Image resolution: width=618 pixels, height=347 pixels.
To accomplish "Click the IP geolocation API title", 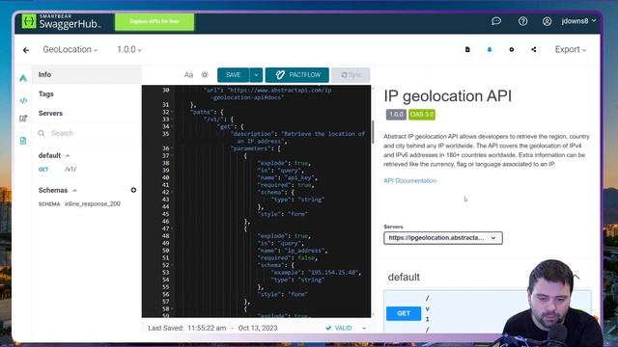I will [x=448, y=96].
